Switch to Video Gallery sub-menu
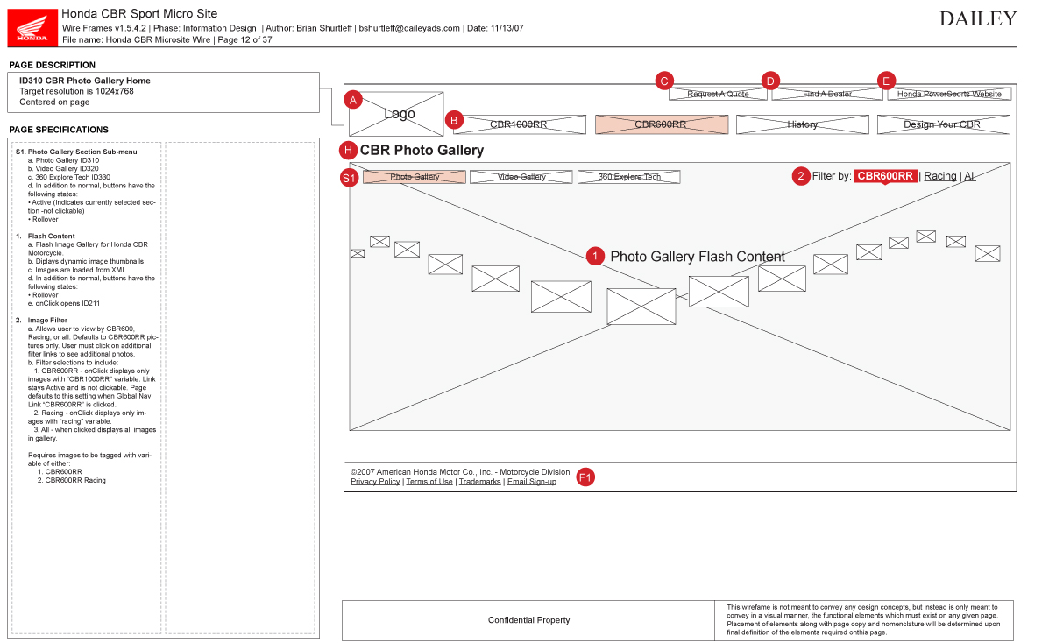The height and width of the screenshot is (643, 1049). (521, 177)
